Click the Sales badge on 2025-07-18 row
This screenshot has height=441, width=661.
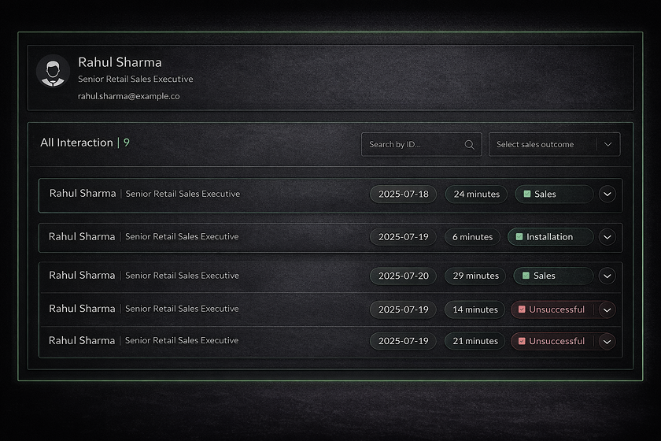click(x=554, y=194)
